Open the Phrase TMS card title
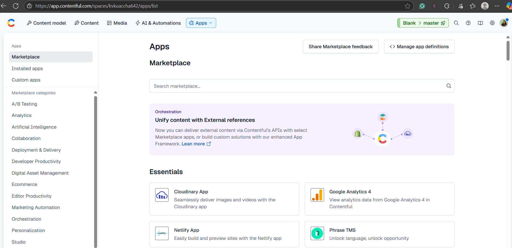512x248 pixels. (342, 230)
